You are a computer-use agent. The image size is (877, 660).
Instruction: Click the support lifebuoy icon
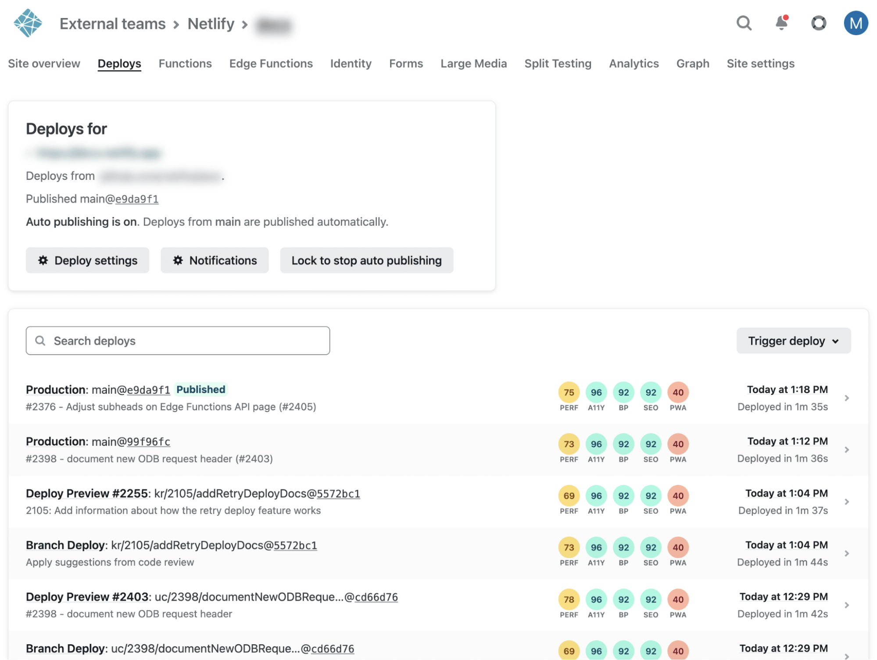[x=818, y=23]
